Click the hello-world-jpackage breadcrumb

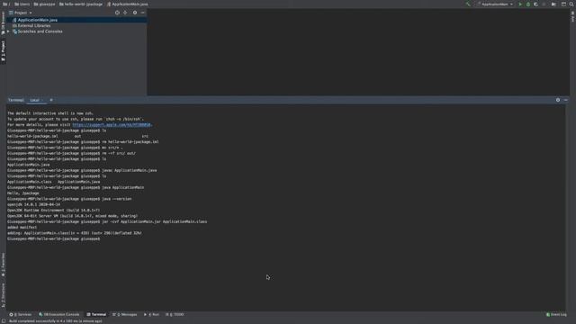81,4
